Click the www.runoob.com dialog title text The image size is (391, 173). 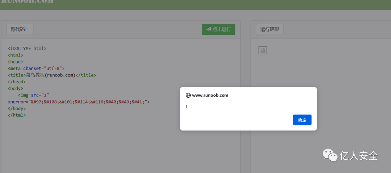(210, 95)
